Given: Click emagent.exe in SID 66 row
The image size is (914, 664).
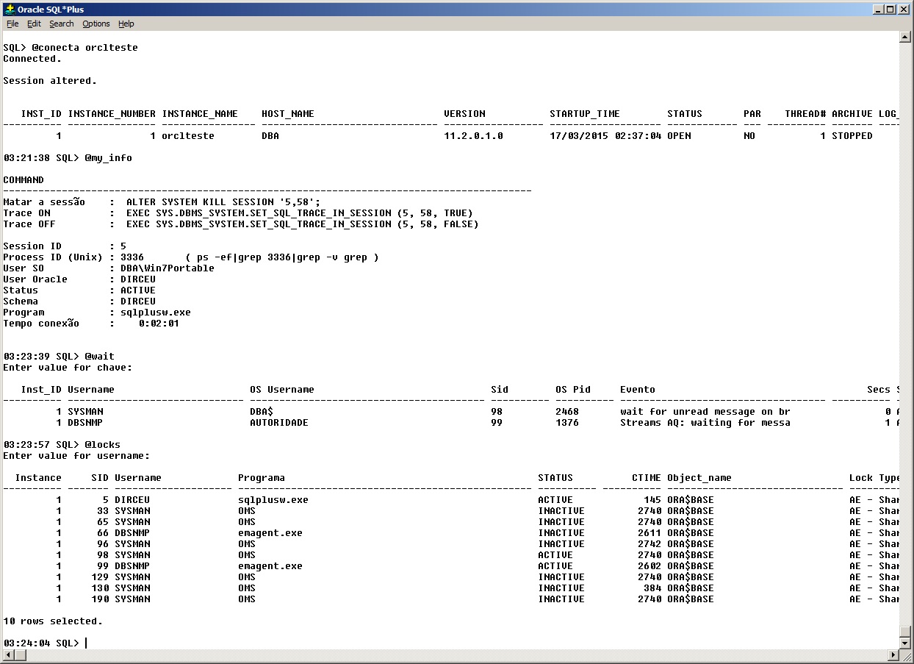Looking at the screenshot, I should [x=270, y=533].
